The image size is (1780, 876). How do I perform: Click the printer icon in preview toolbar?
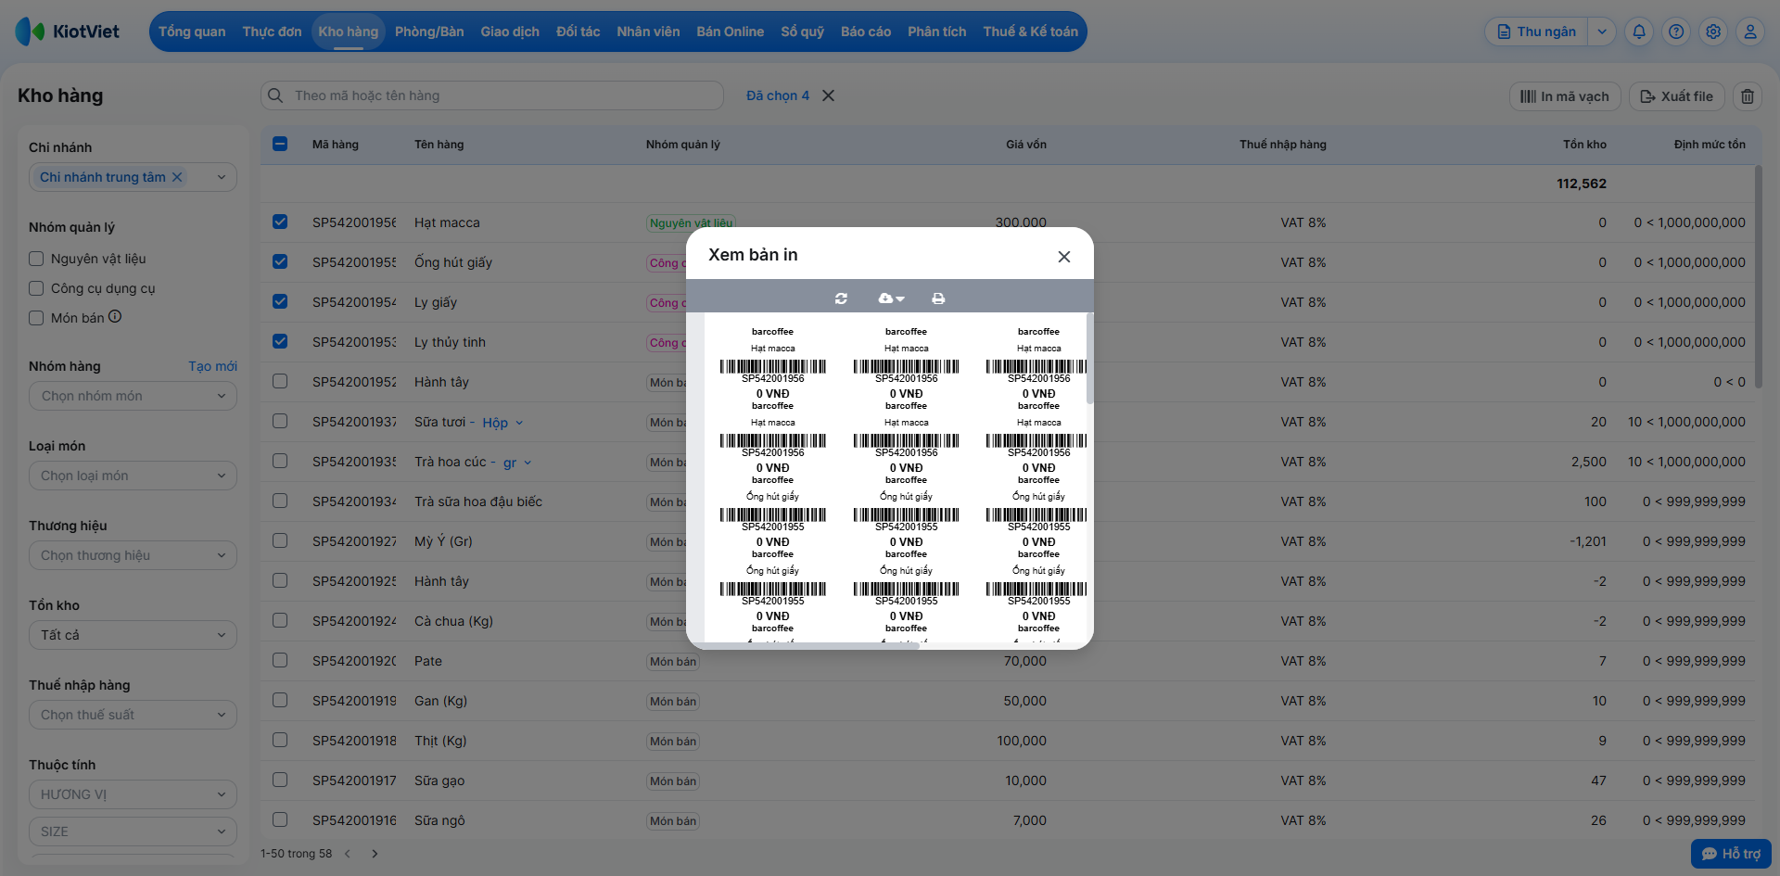click(x=938, y=298)
